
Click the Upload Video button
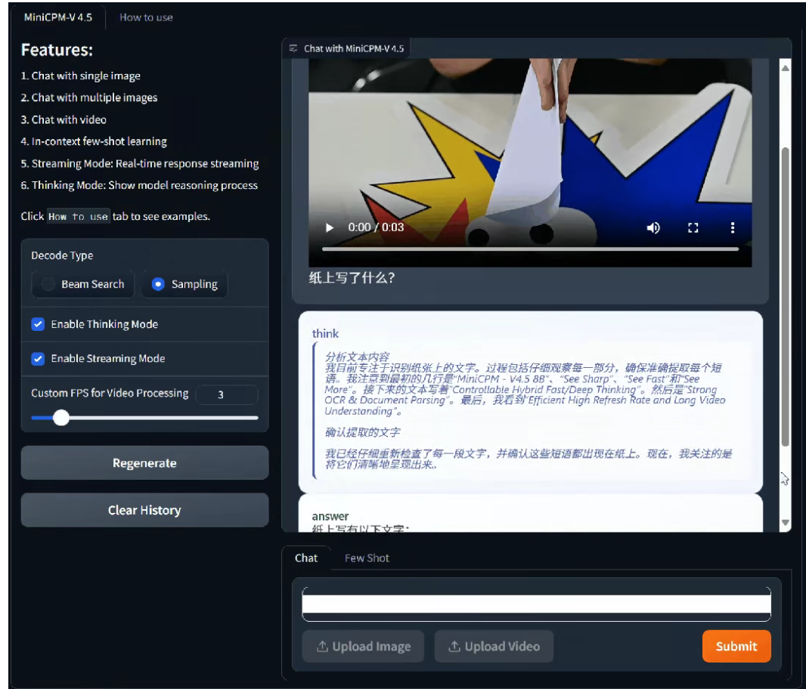pyautogui.click(x=494, y=646)
